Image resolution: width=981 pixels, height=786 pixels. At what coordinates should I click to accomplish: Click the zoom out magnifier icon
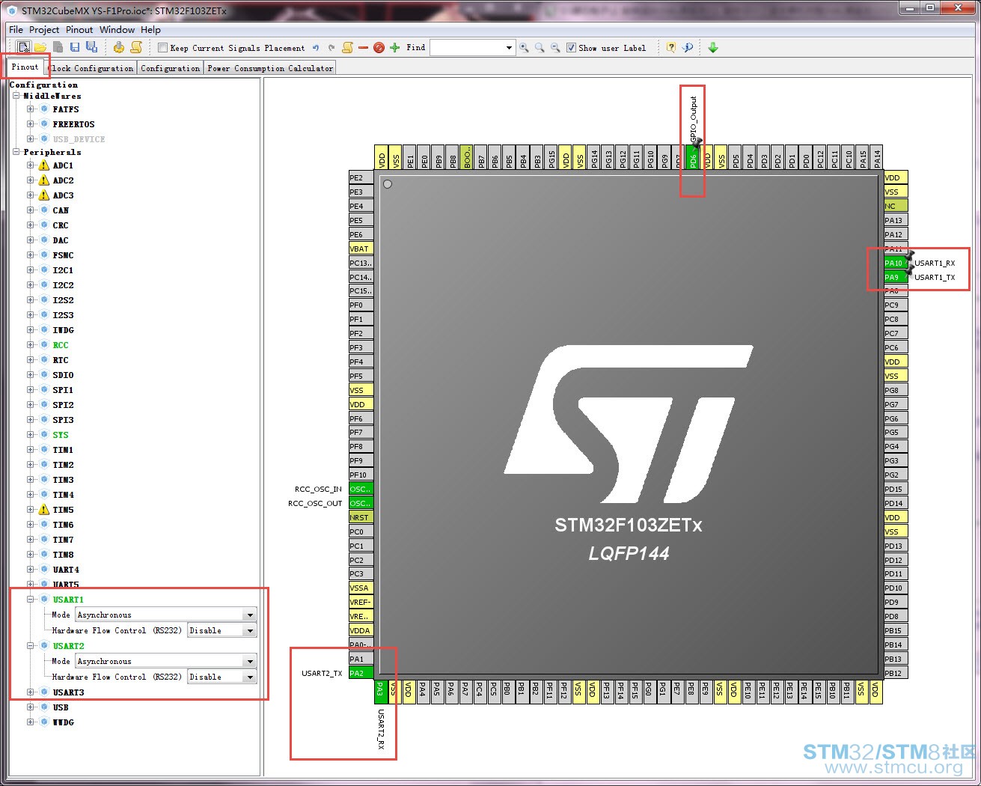[555, 48]
